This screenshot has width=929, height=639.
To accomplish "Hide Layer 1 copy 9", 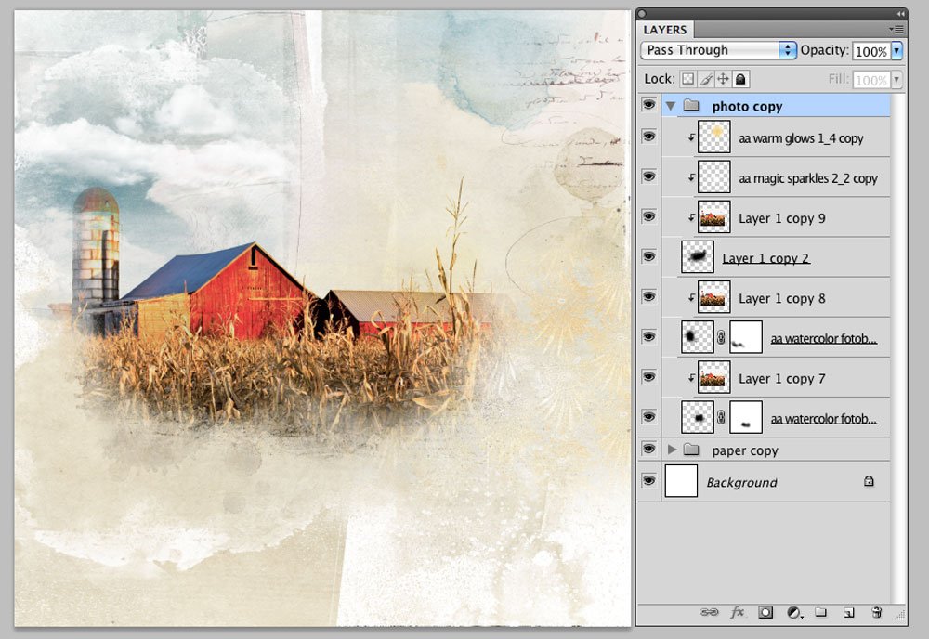I will [x=649, y=216].
